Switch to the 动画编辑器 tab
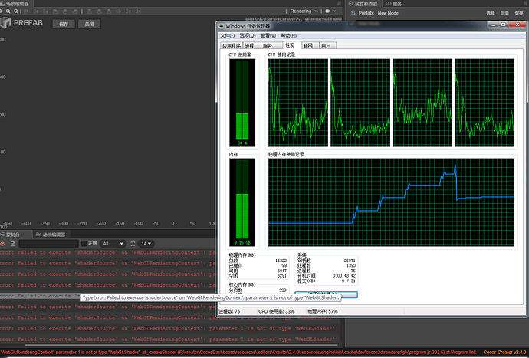This screenshot has height=358, width=529. click(x=51, y=235)
